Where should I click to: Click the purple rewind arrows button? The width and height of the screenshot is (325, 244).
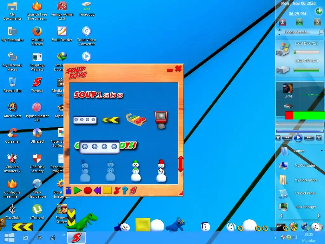point(97,190)
